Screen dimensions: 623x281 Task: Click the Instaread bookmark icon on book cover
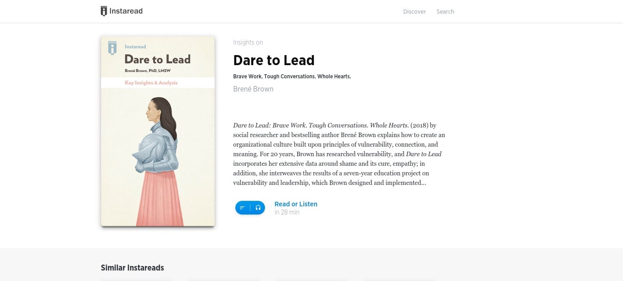click(x=112, y=48)
